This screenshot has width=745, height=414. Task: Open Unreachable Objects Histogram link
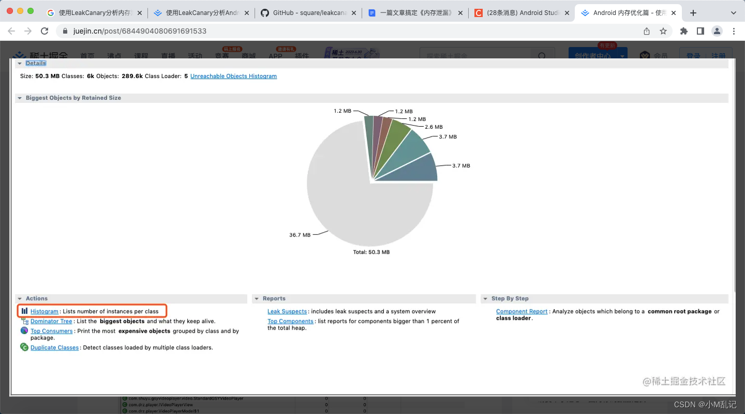(233, 76)
